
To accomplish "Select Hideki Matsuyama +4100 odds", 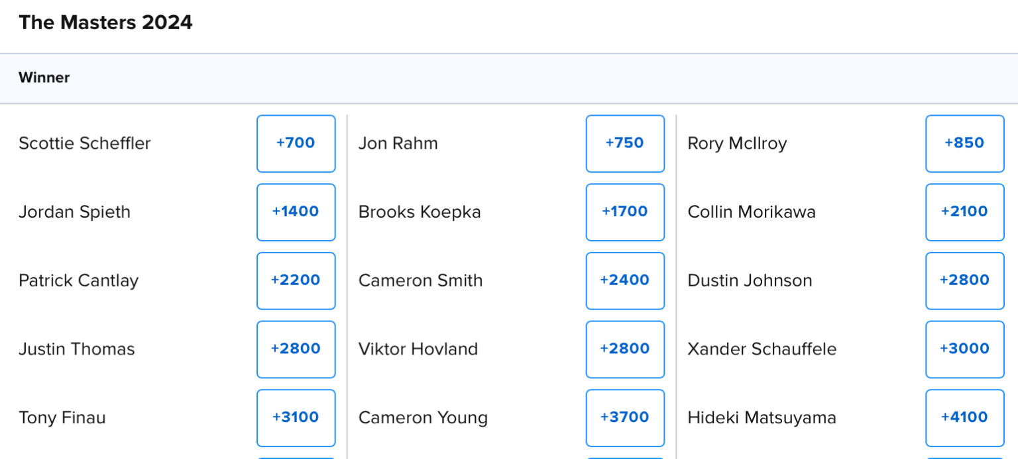I will (965, 418).
